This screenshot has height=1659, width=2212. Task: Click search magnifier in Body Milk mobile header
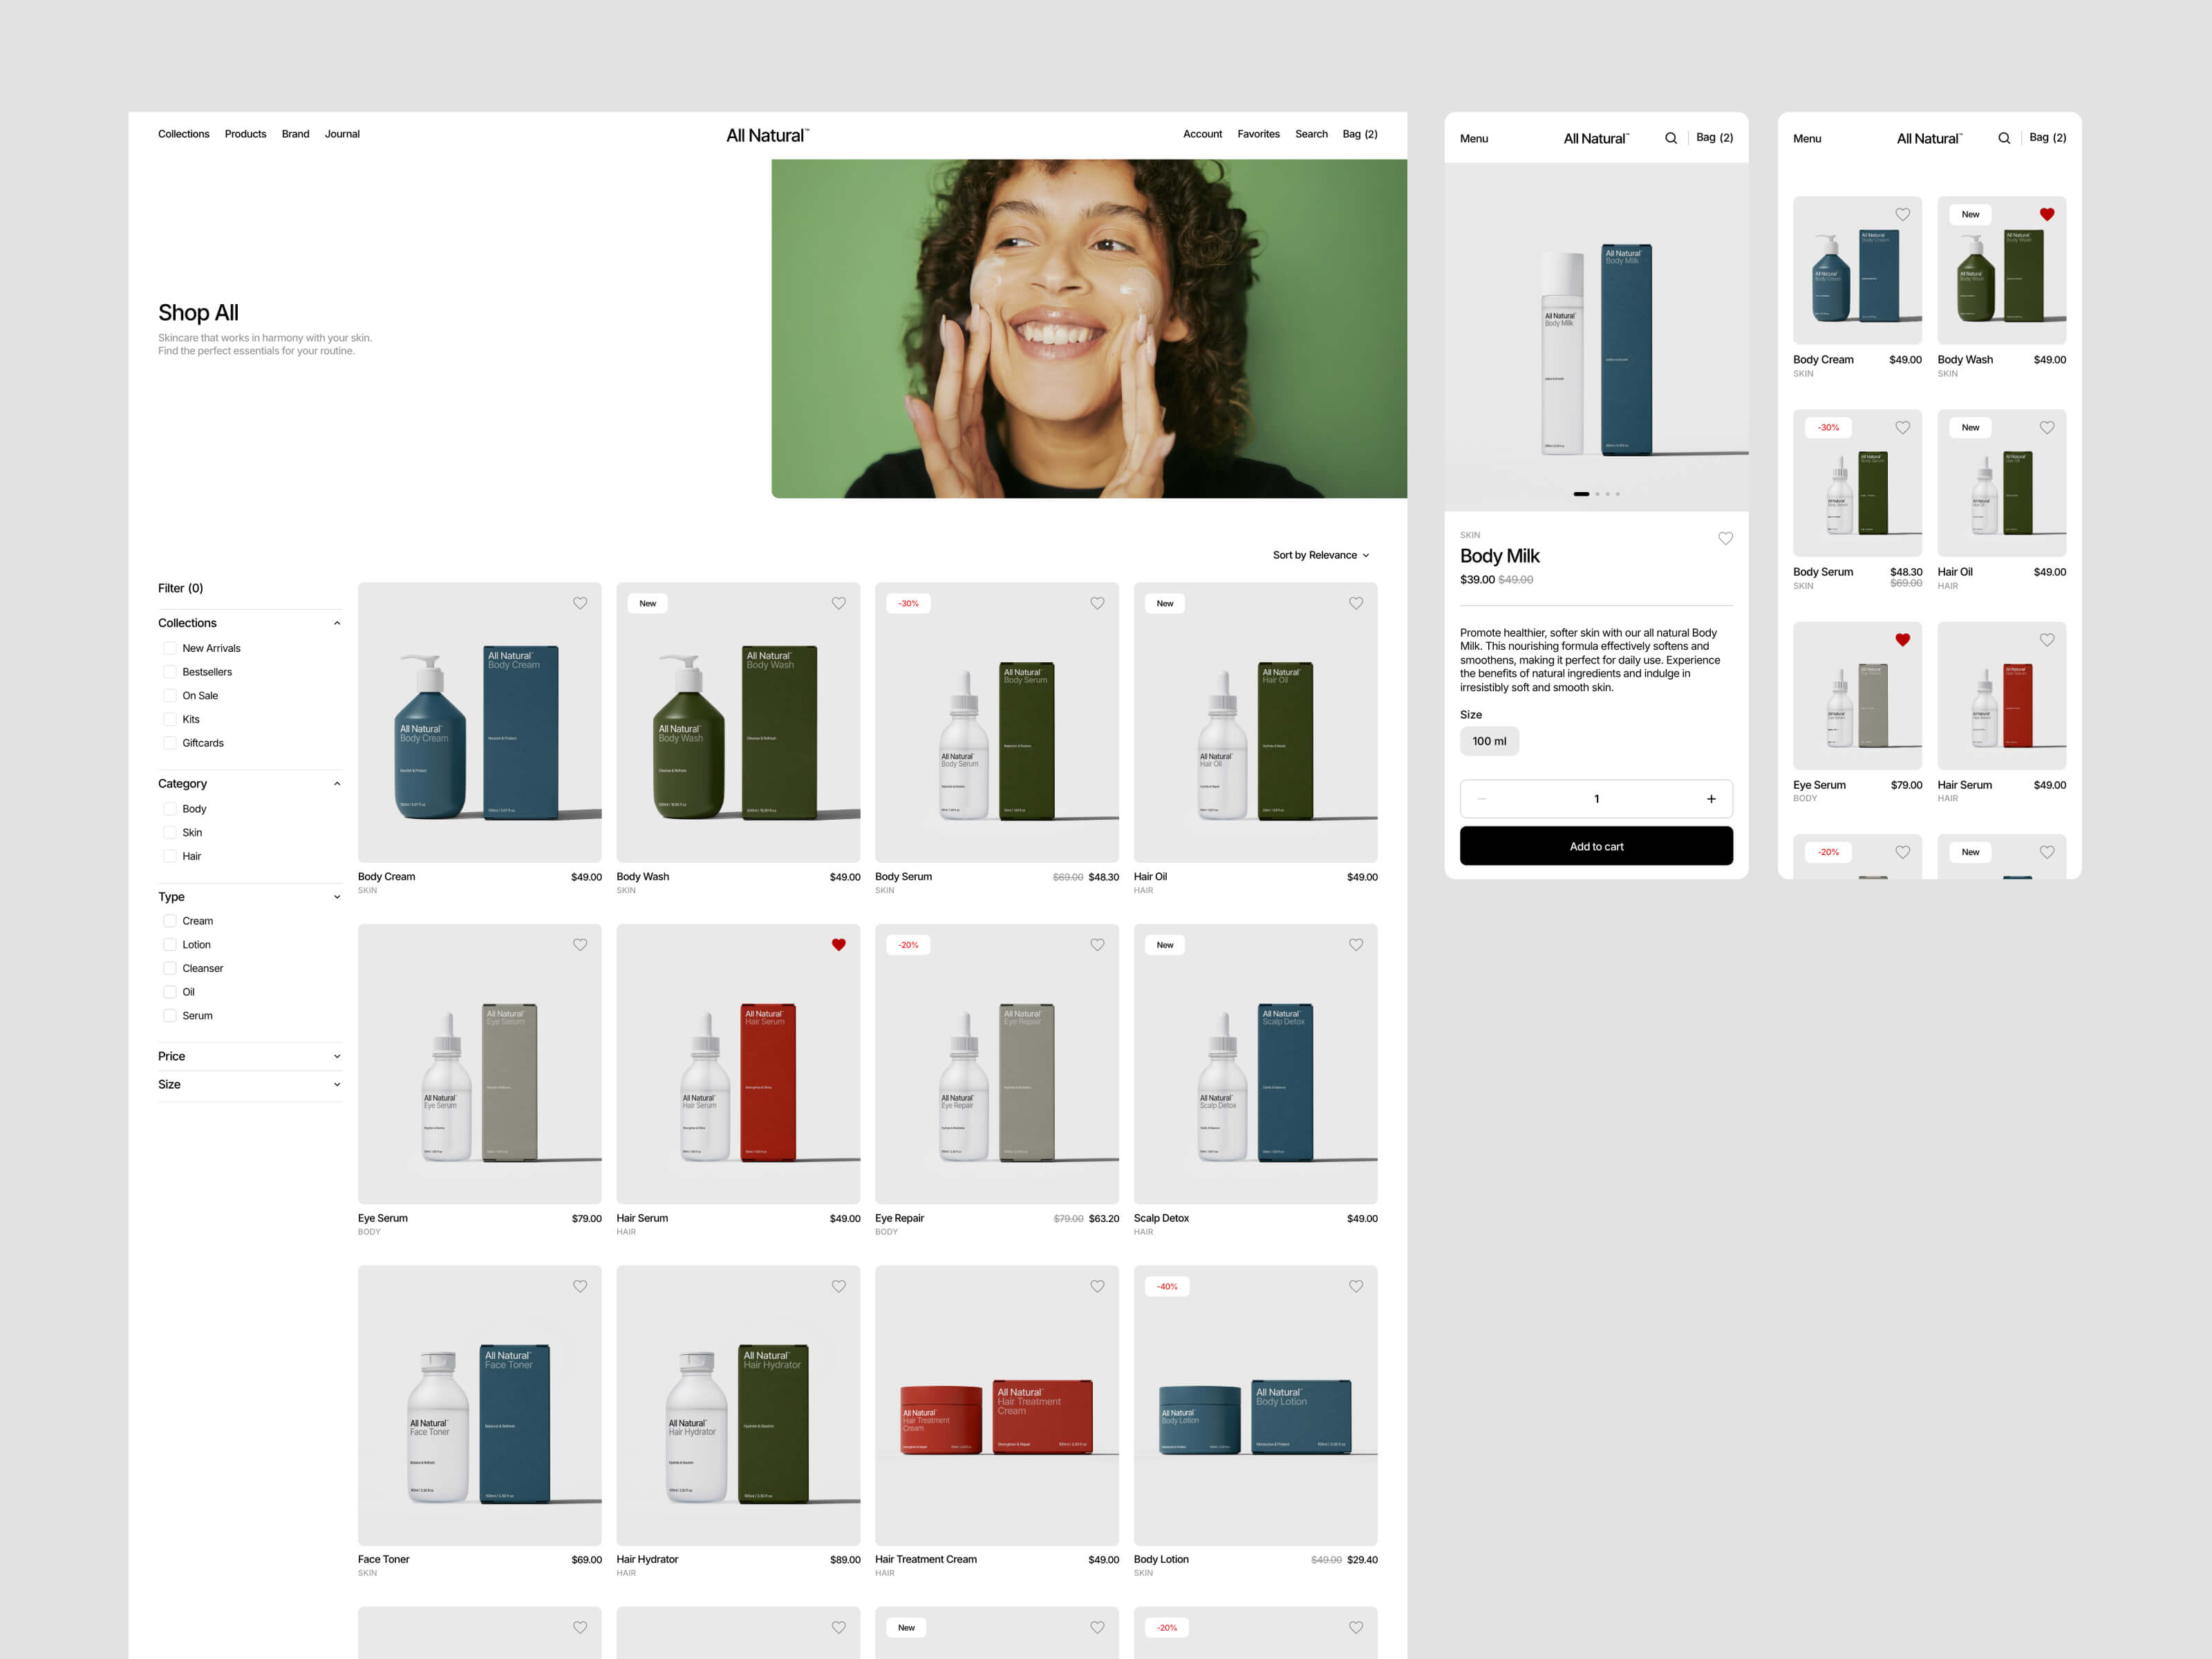[1670, 138]
